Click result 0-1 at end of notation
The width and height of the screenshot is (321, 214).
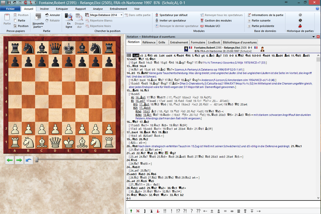point(128,198)
